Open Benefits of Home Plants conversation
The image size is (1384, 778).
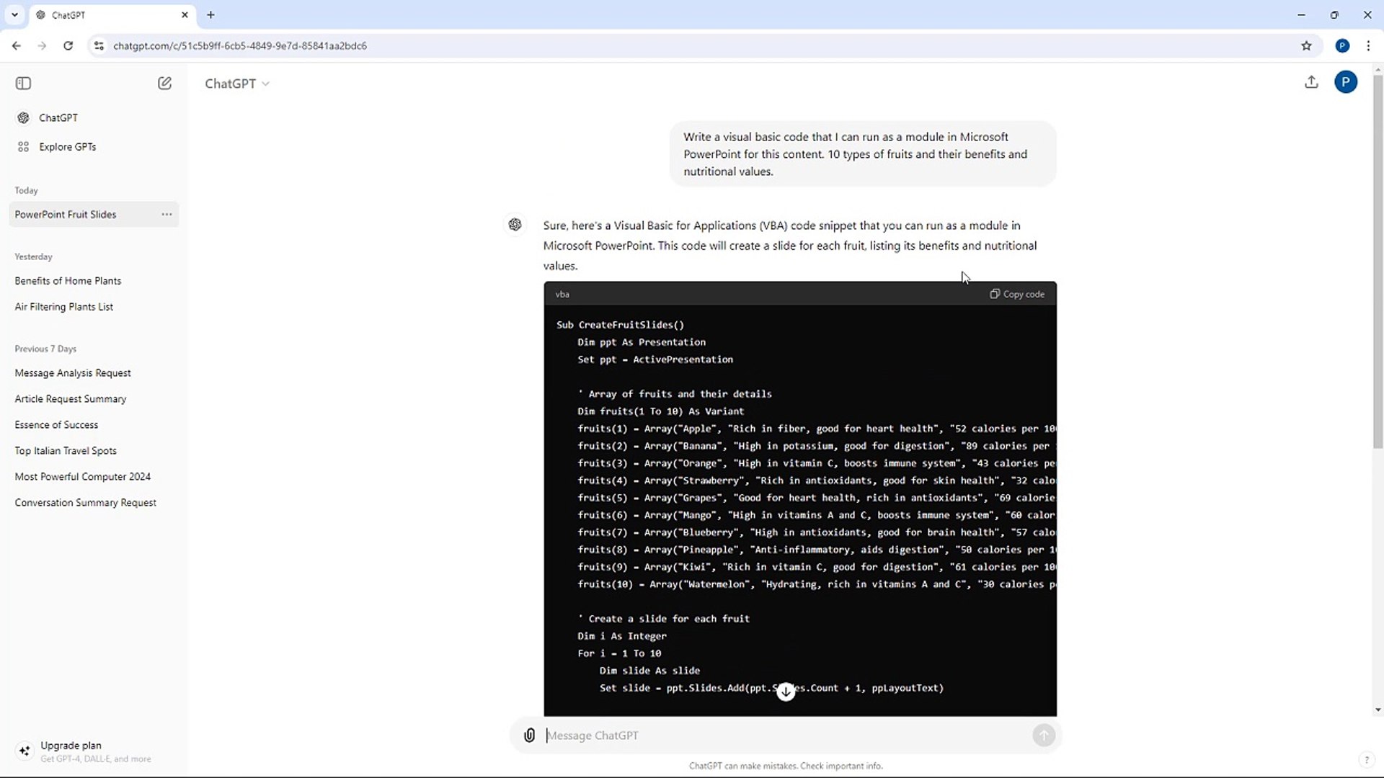(68, 281)
